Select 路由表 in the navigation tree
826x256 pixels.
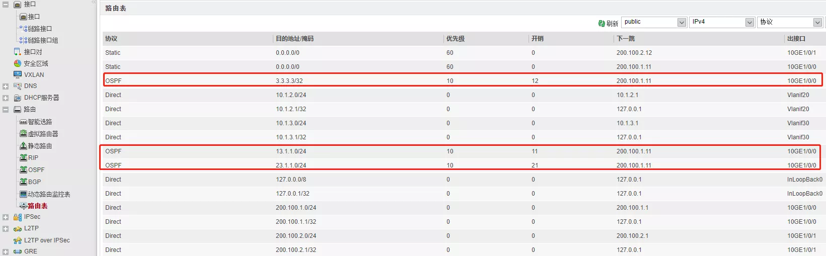pyautogui.click(x=37, y=206)
